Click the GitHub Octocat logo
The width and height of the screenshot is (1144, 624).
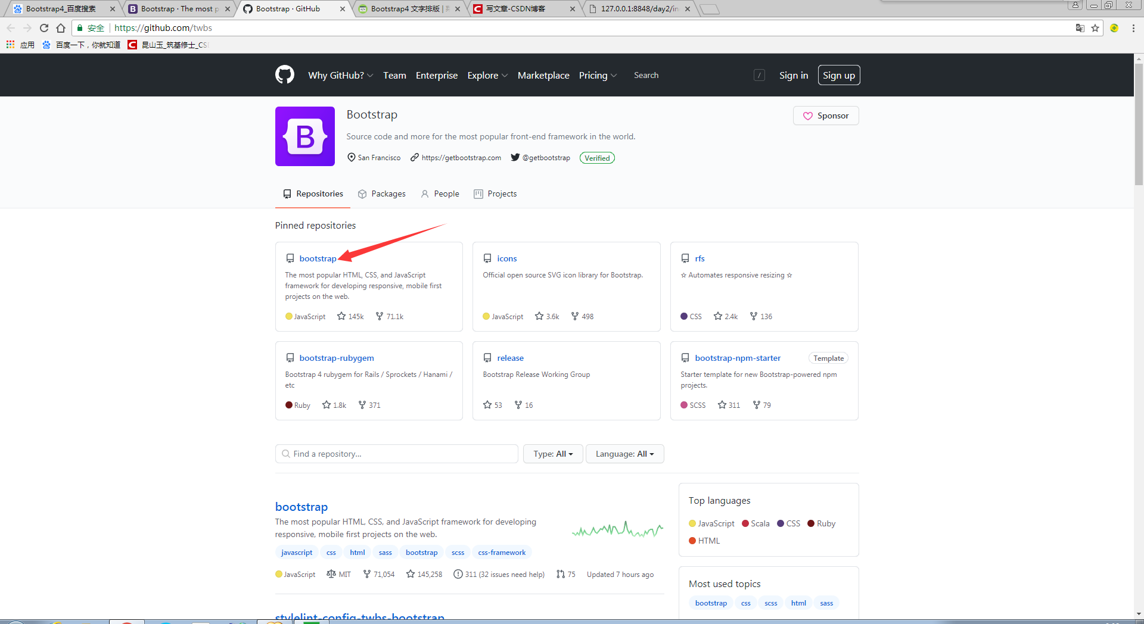[x=285, y=75]
